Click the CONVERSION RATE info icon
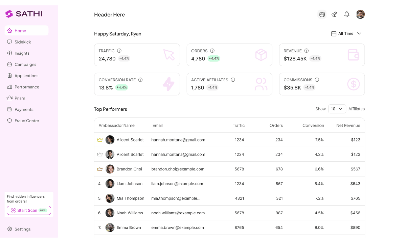The height and width of the screenshot is (243, 406). point(140,80)
